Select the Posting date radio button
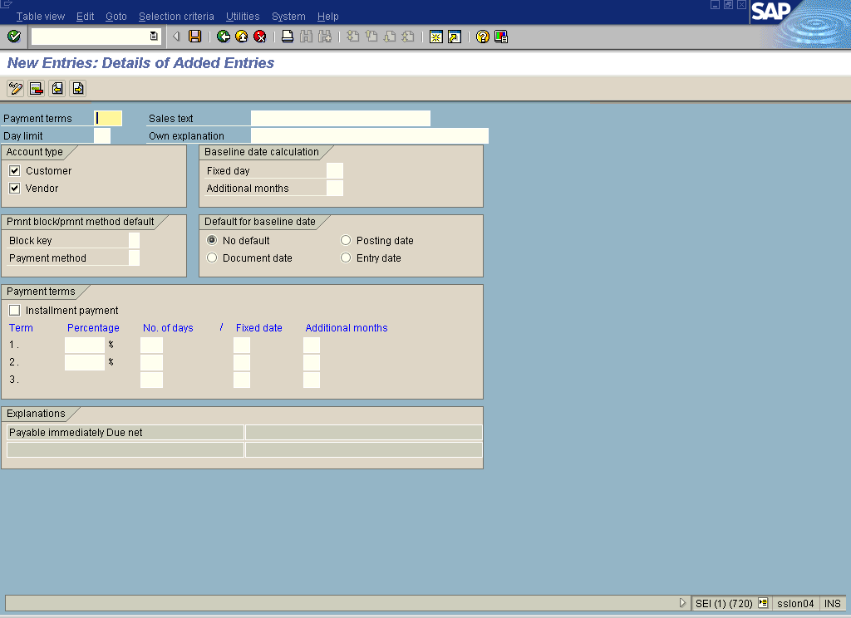851x618 pixels. [x=346, y=241]
